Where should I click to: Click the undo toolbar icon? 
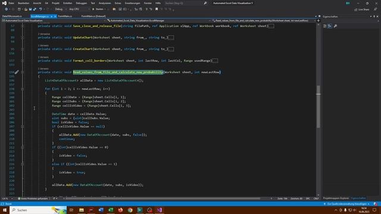(40, 10)
